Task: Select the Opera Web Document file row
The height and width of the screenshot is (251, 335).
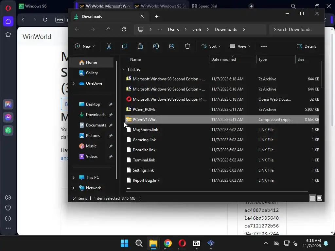Action: [222, 99]
